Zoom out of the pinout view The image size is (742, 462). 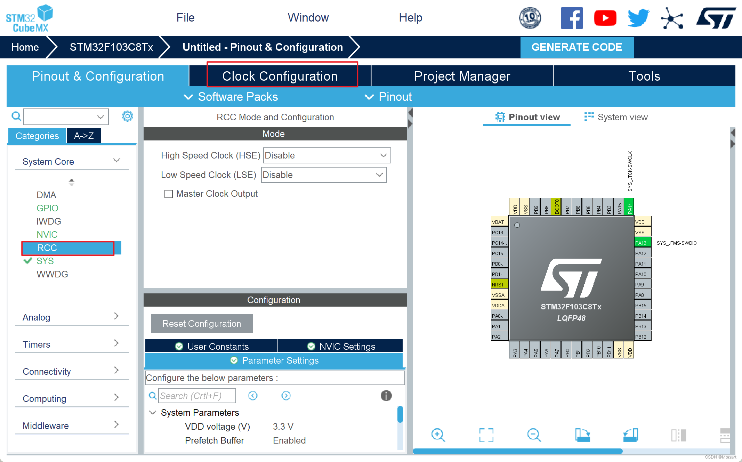(x=534, y=435)
